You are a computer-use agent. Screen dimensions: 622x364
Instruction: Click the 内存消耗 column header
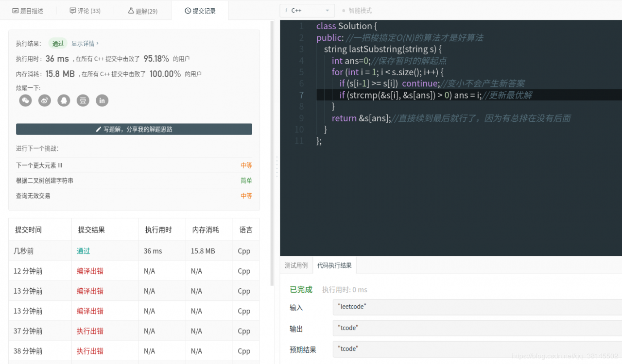[x=206, y=230]
